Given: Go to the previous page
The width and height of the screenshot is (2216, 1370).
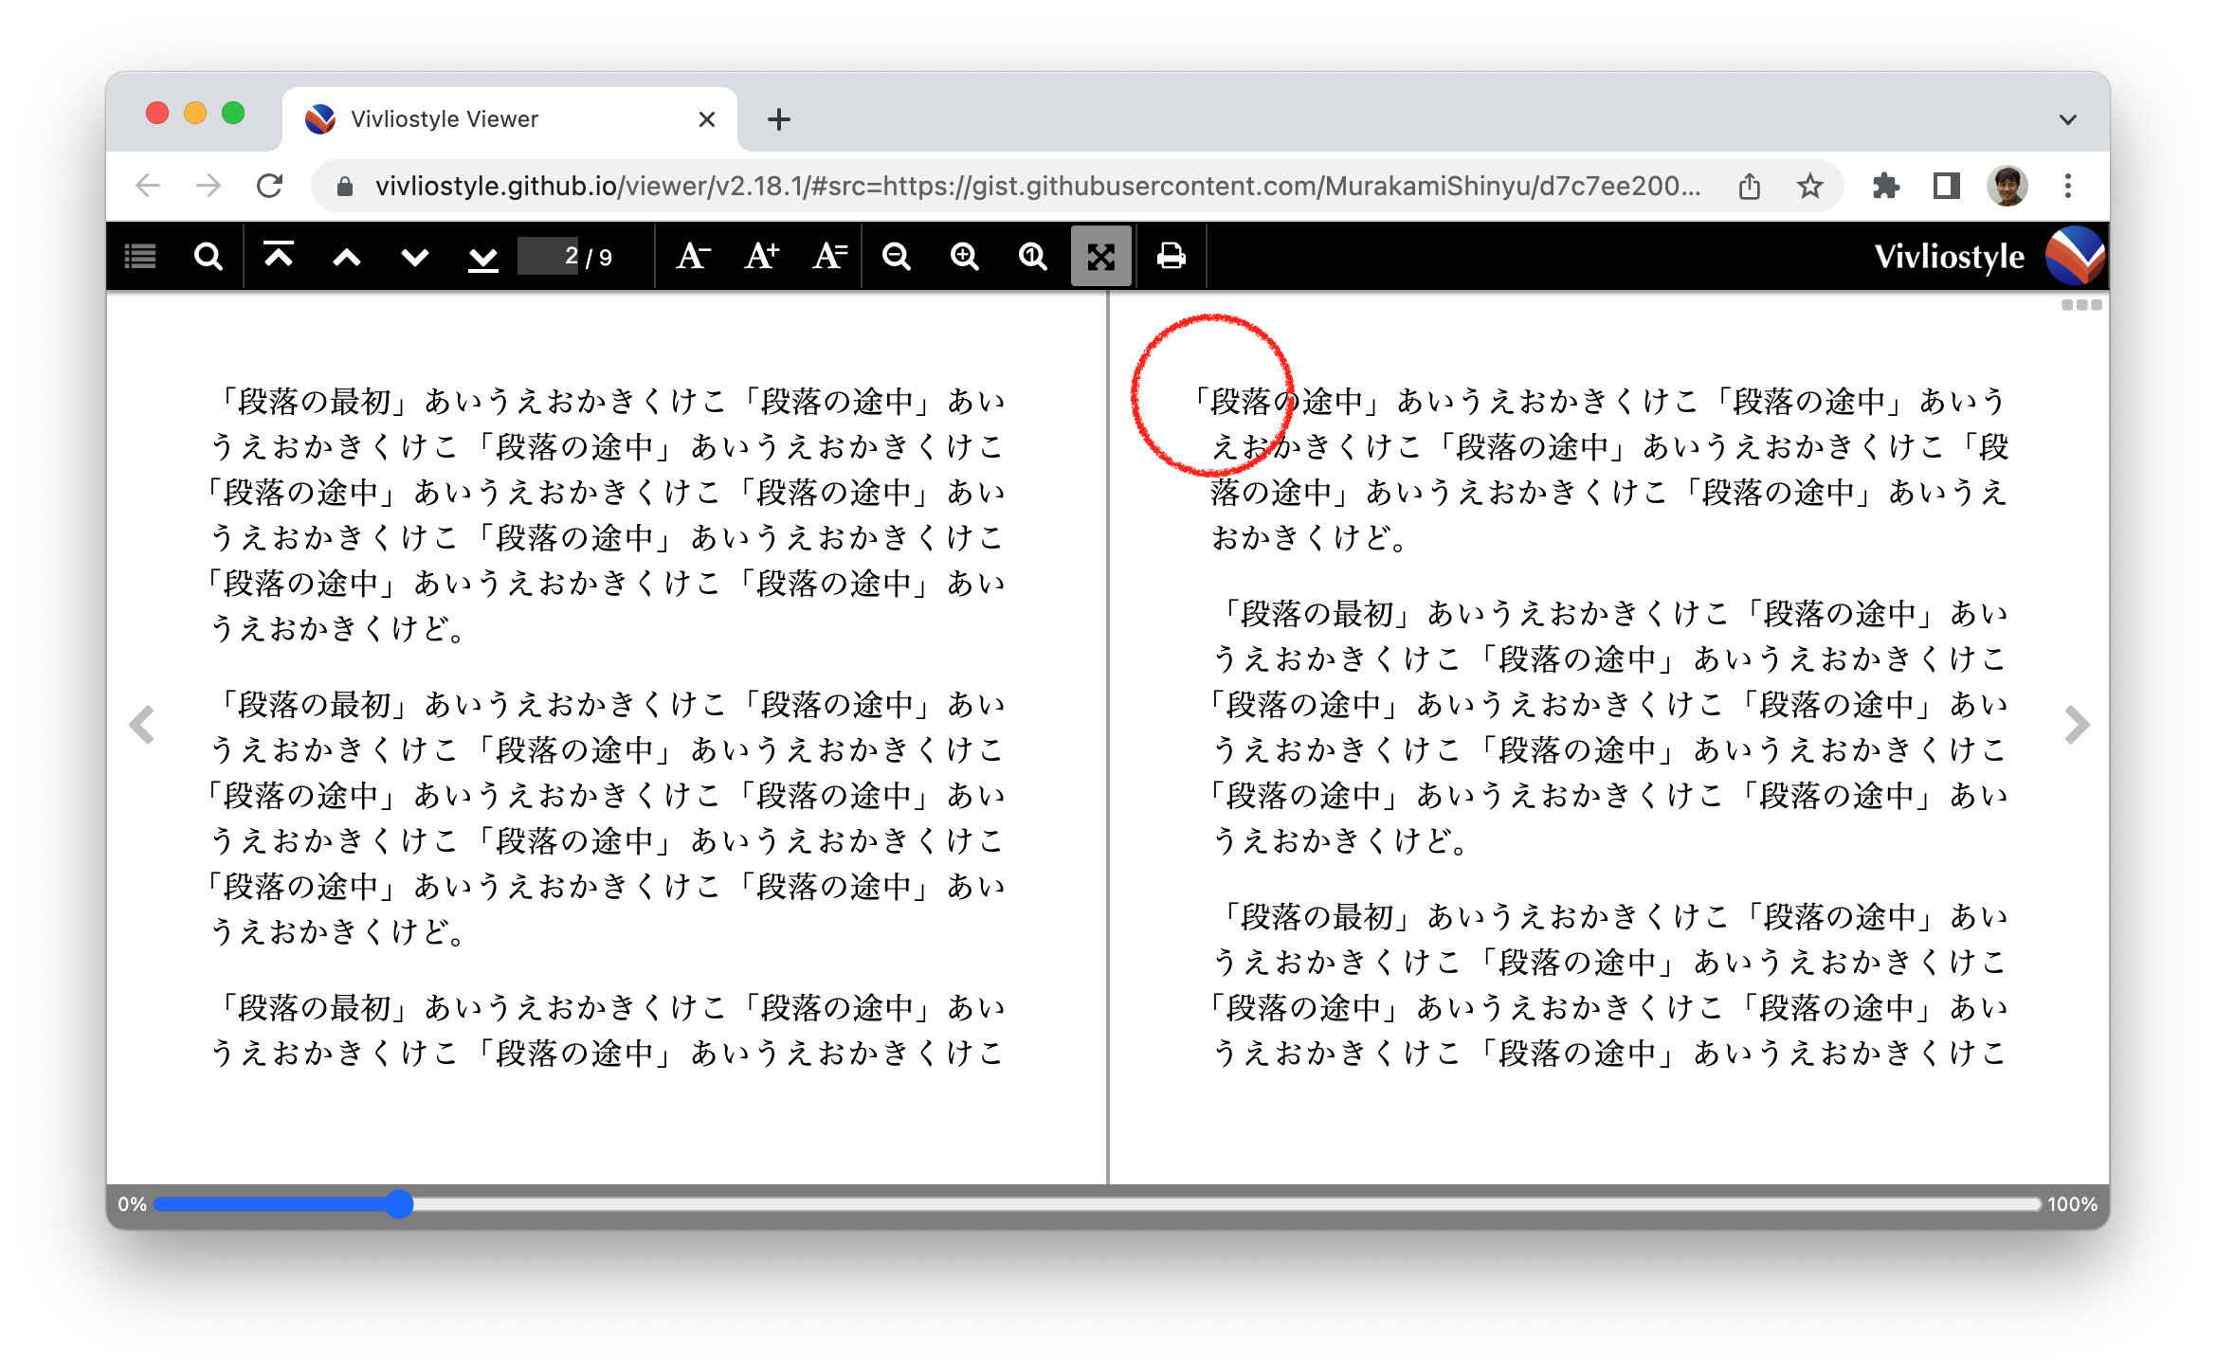Looking at the screenshot, I should tap(347, 256).
